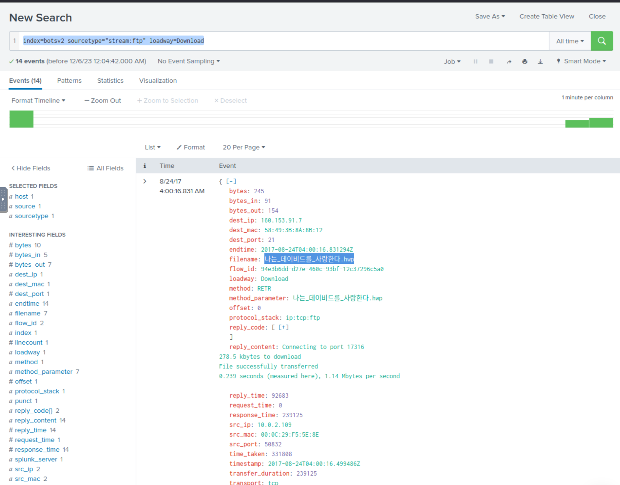The width and height of the screenshot is (620, 485).
Task: Click flow_id value 94e3b6dd-d27e
Action: pyautogui.click(x=322, y=269)
